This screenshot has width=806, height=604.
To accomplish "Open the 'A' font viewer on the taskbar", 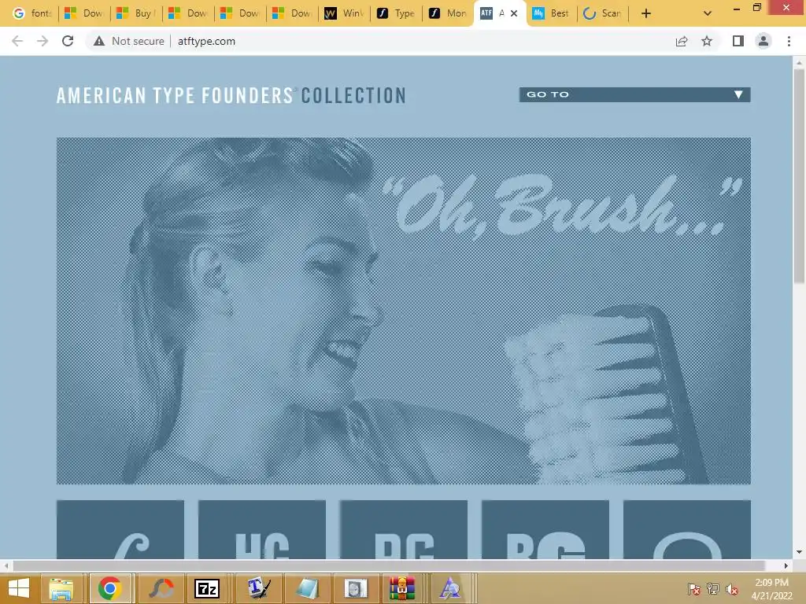I will [x=451, y=588].
